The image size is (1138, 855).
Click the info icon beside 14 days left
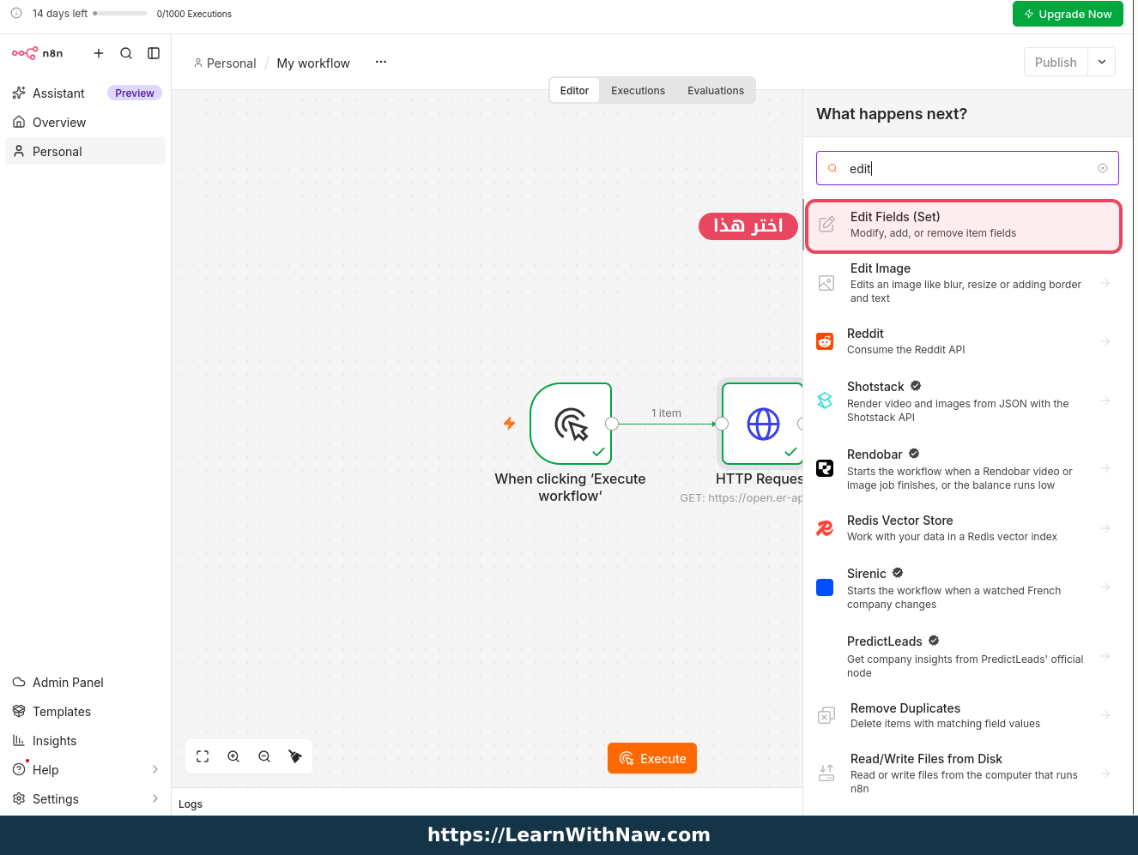point(16,13)
